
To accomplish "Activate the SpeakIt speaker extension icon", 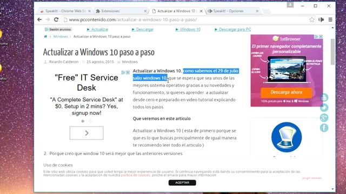I will tap(321, 19).
